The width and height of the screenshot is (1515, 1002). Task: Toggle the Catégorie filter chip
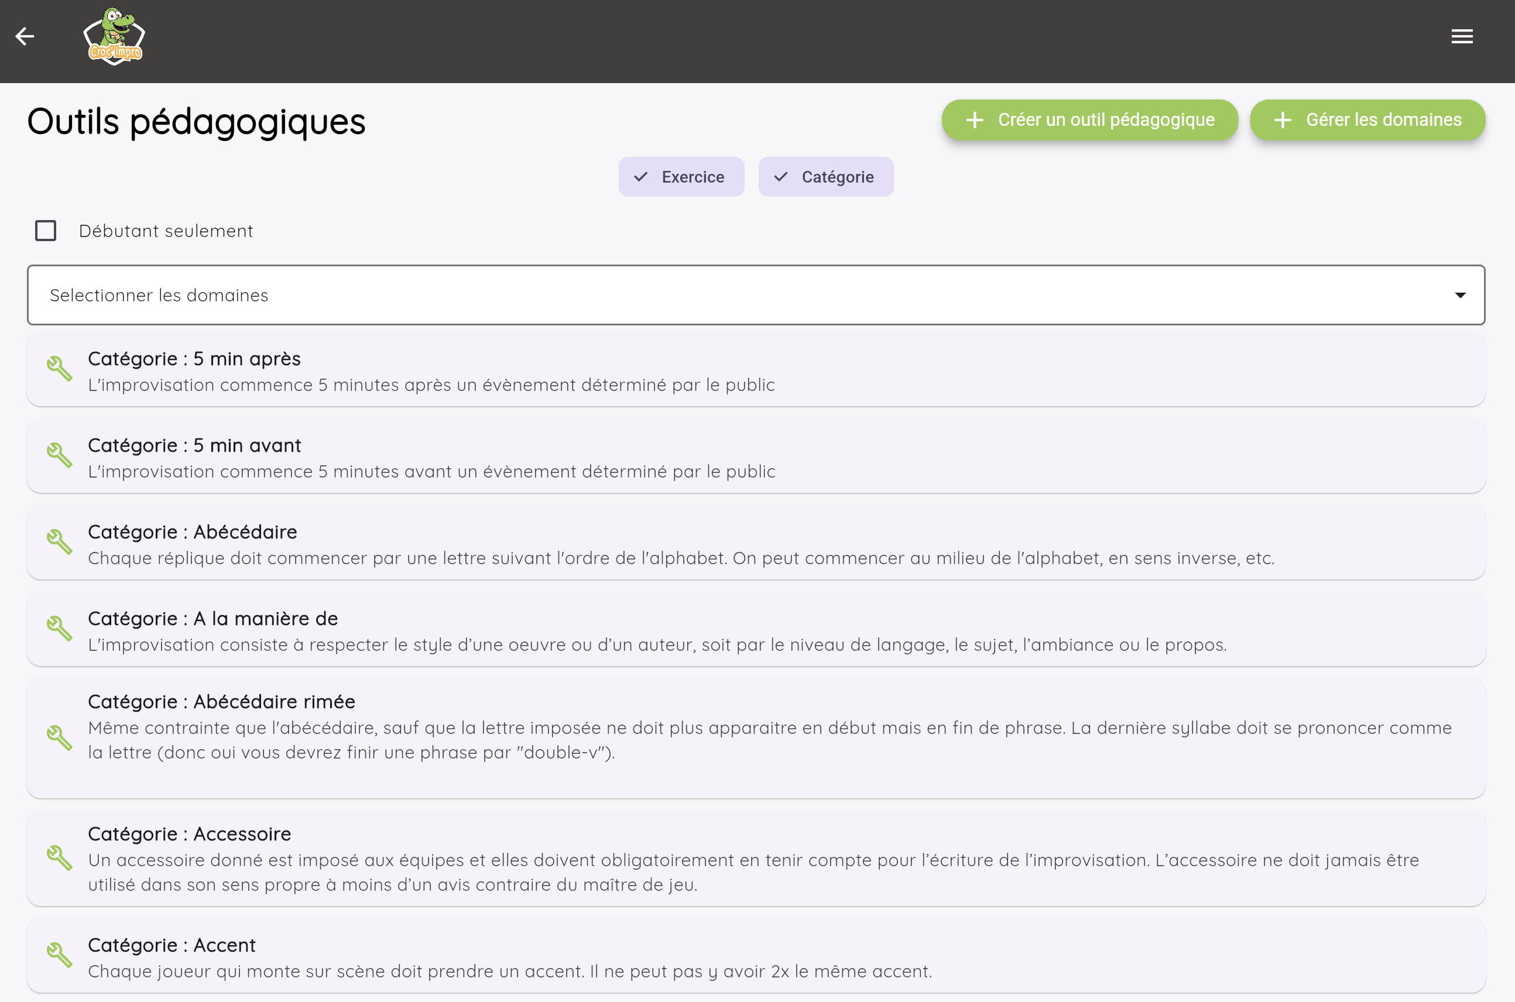pos(825,177)
